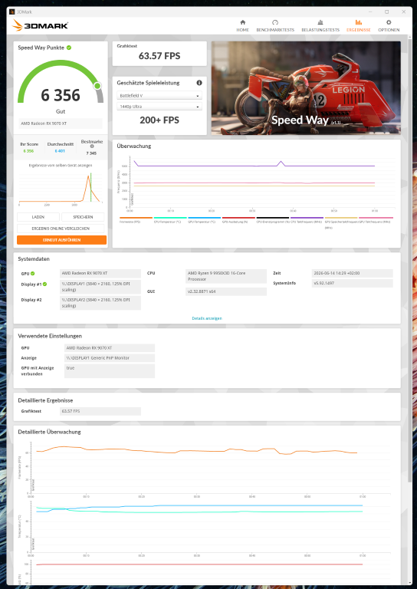Click the green checkmark next to GPU in Systemdaten
The height and width of the screenshot is (589, 417).
click(x=33, y=274)
